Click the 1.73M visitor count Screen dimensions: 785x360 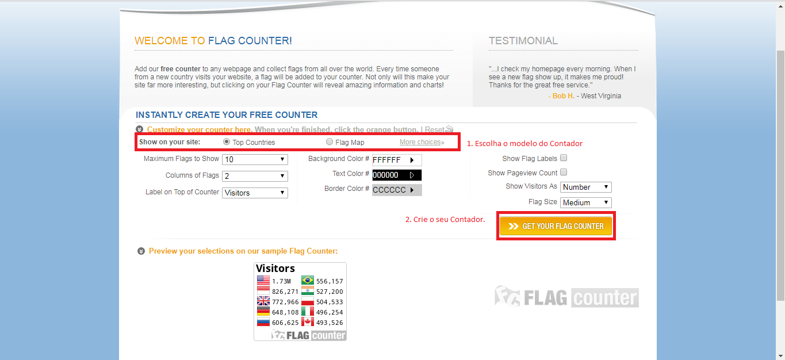tap(282, 281)
